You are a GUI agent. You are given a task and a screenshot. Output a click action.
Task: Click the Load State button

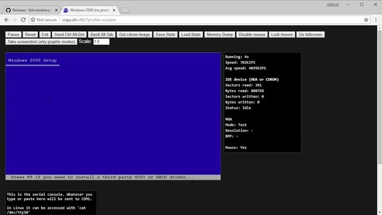[191, 35]
